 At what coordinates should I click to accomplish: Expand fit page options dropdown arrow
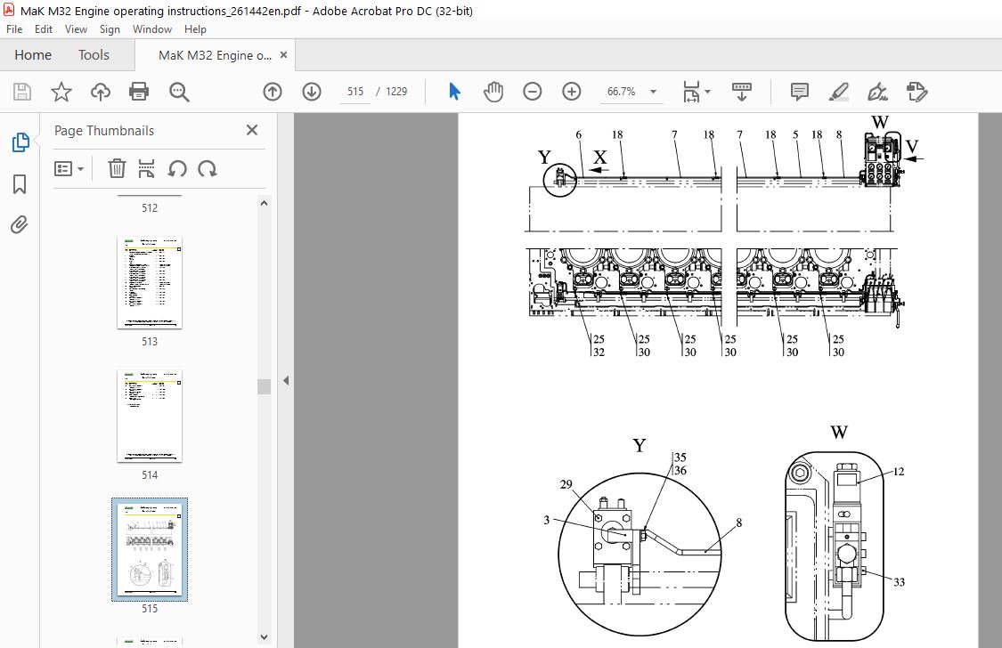pyautogui.click(x=707, y=92)
